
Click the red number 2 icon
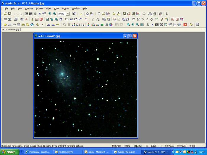coord(173,19)
